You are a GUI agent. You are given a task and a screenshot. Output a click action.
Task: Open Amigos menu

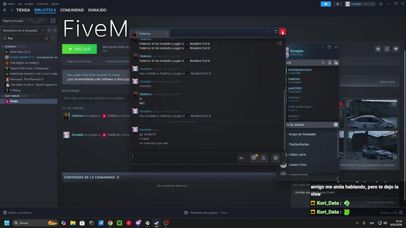[x=29, y=4]
